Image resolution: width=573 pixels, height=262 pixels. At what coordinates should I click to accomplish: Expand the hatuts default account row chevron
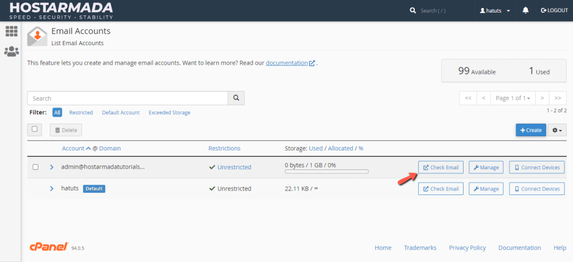[52, 189]
